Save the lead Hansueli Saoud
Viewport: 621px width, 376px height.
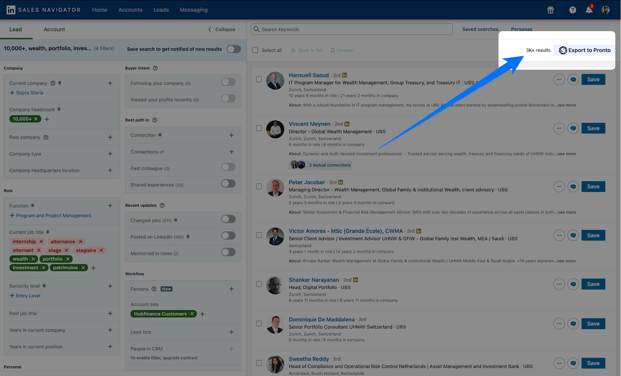[593, 80]
